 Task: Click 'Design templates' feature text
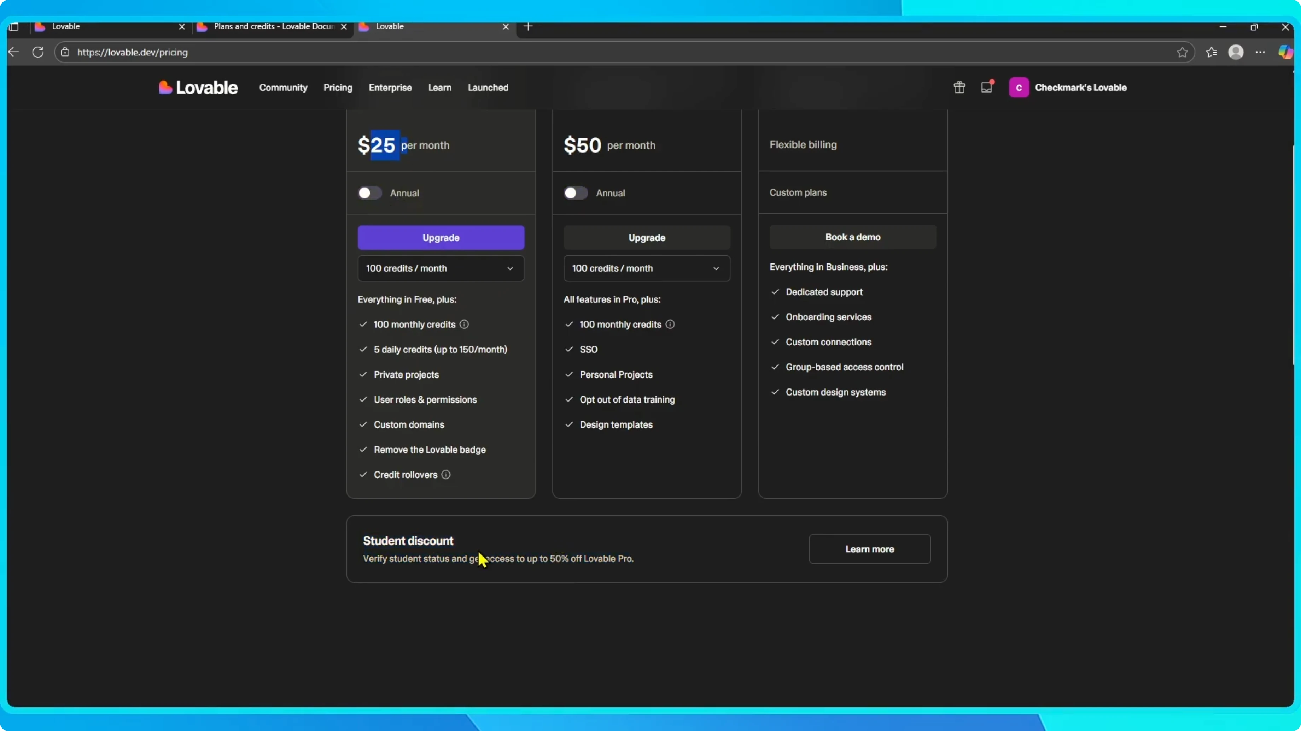pyautogui.click(x=616, y=425)
